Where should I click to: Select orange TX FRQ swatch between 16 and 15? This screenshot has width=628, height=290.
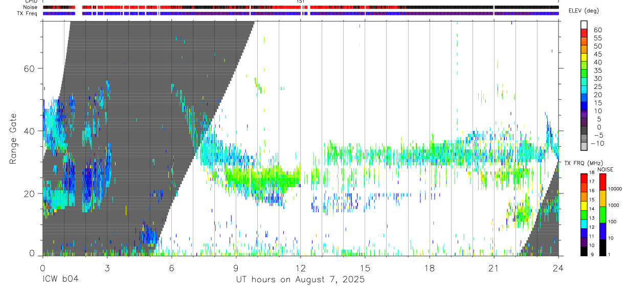[x=584, y=196]
